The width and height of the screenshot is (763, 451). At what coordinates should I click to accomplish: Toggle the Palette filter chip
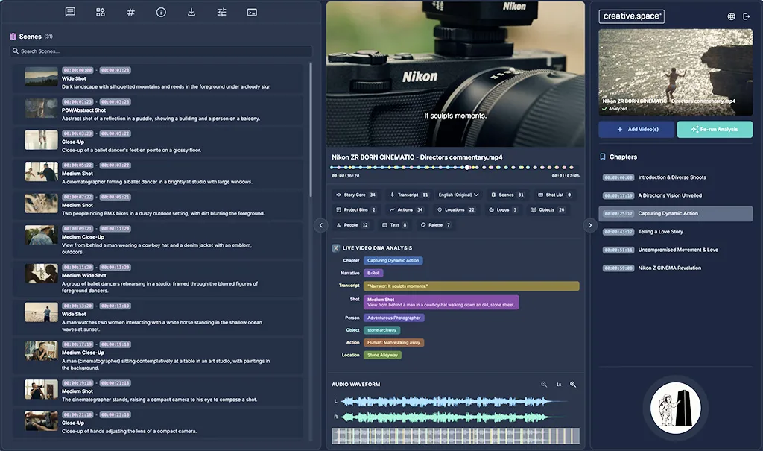click(436, 224)
